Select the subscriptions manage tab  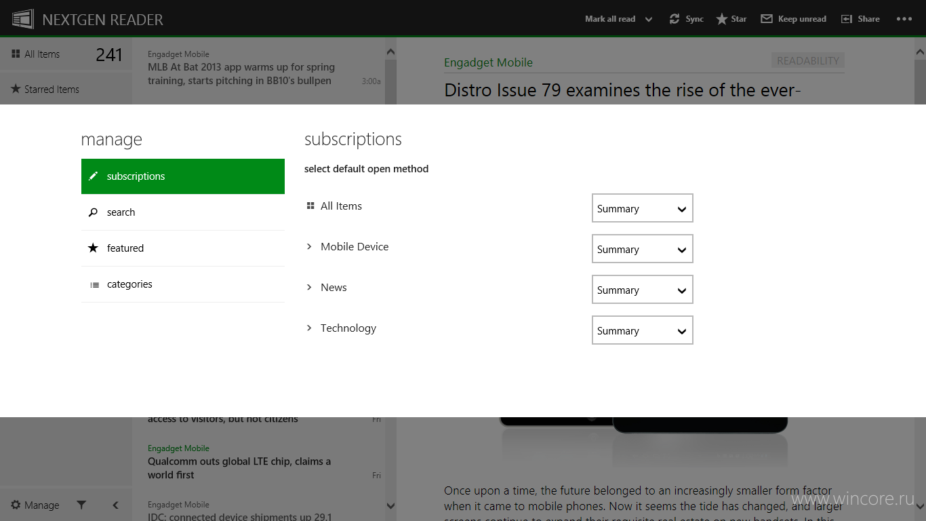tap(183, 176)
